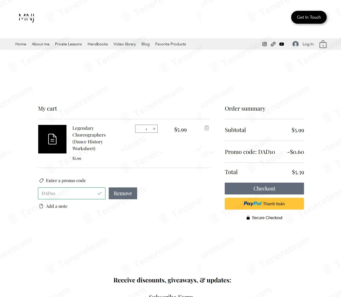The image size is (341, 297).
Task: Delete the cart item with the trash icon
Action: (207, 128)
